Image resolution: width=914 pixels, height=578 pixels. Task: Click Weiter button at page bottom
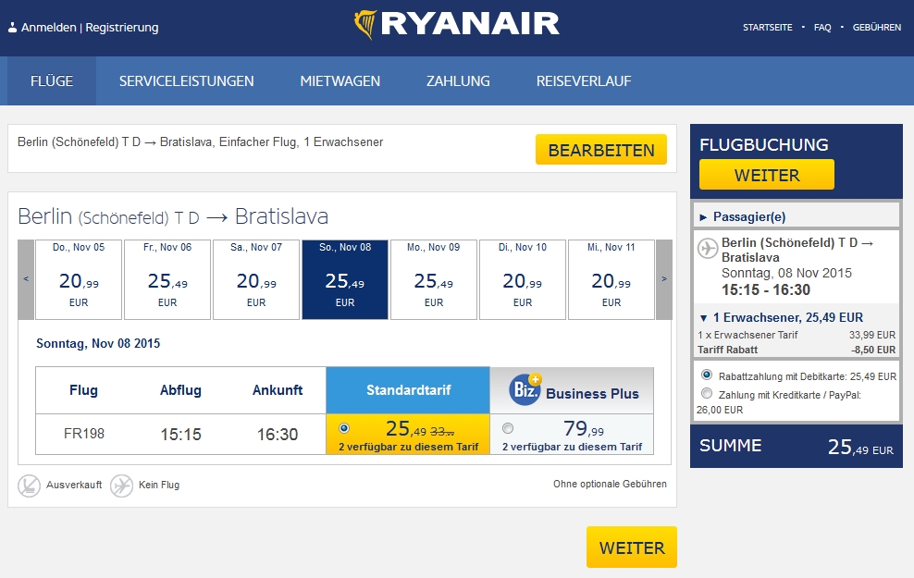pos(631,547)
